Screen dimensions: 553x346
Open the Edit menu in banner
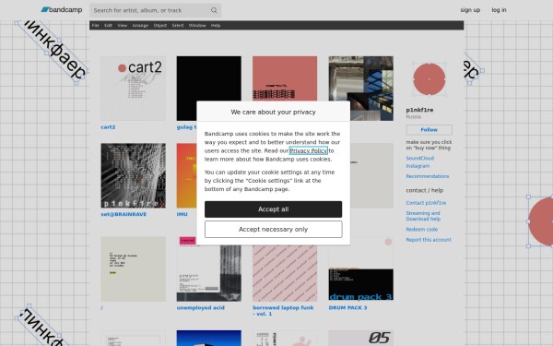pos(108,26)
